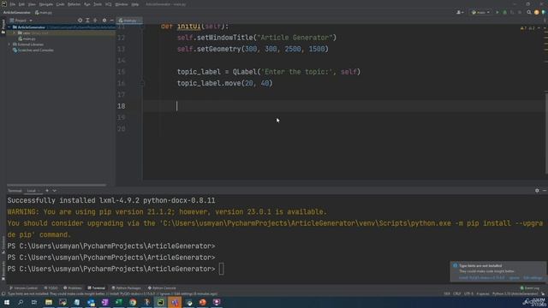This screenshot has height=308, width=548.
Task: Expand the venv folder
Action: pyautogui.click(x=15, y=33)
